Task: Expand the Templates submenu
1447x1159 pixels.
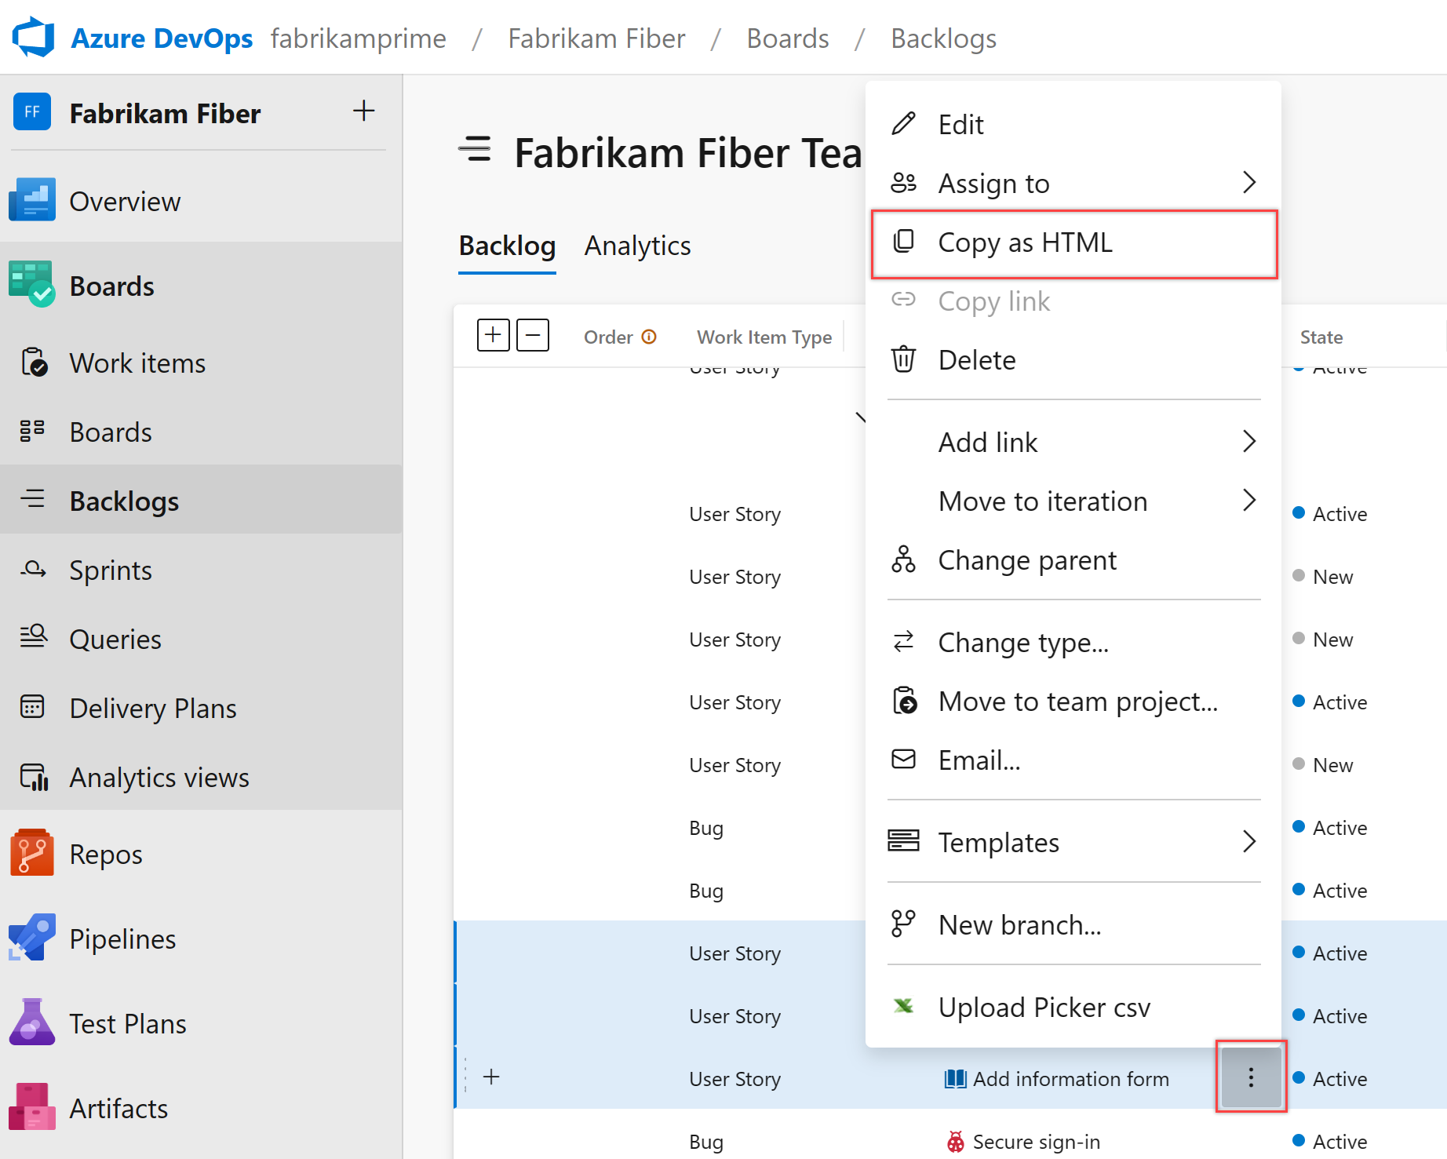Action: click(x=1248, y=842)
